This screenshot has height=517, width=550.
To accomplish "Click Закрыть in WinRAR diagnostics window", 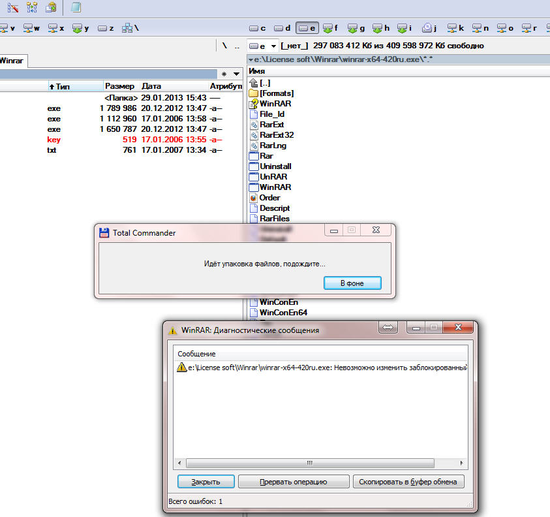I will (x=206, y=482).
